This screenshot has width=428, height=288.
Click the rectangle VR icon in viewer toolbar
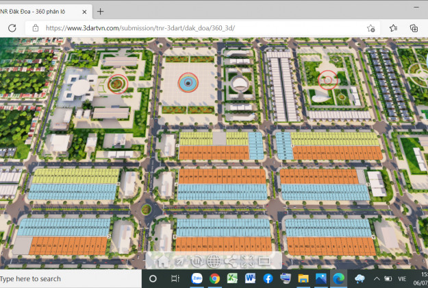pos(264,261)
